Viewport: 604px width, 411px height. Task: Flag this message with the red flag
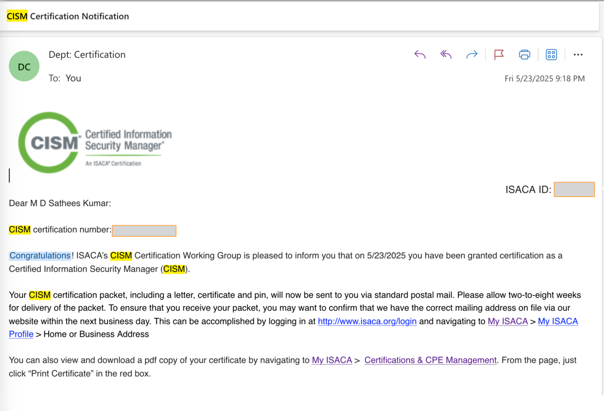coord(499,55)
